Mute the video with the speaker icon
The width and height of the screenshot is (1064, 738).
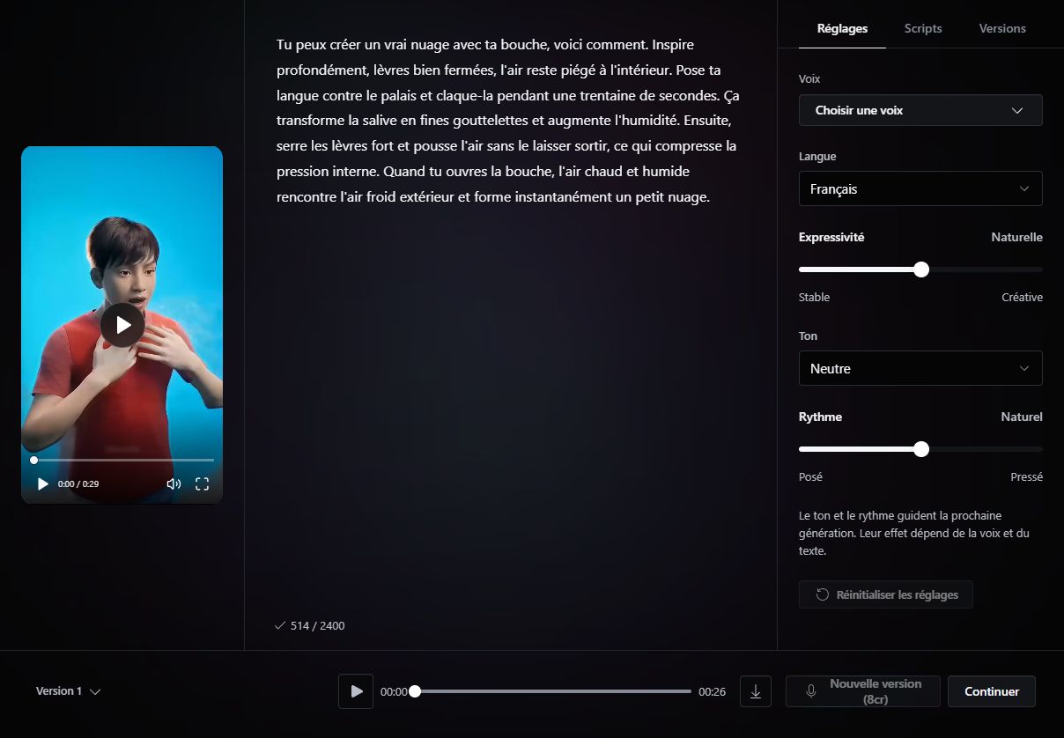[x=174, y=483]
